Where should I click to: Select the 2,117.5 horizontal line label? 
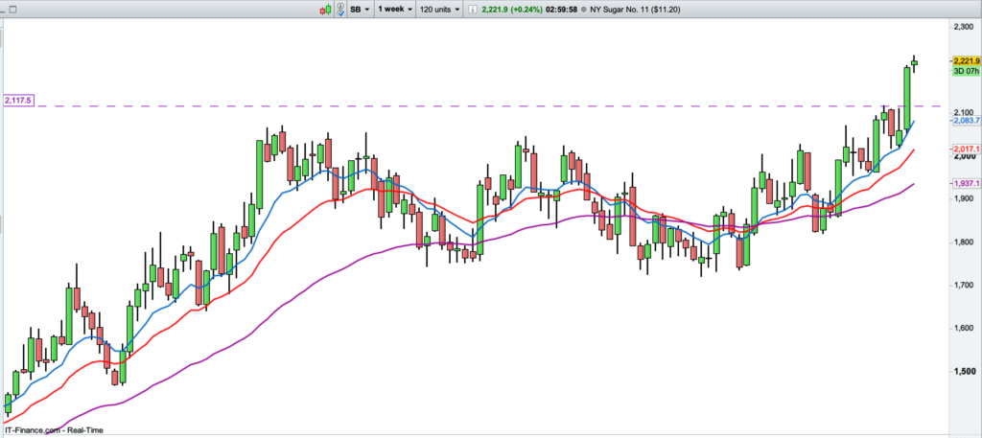(19, 100)
